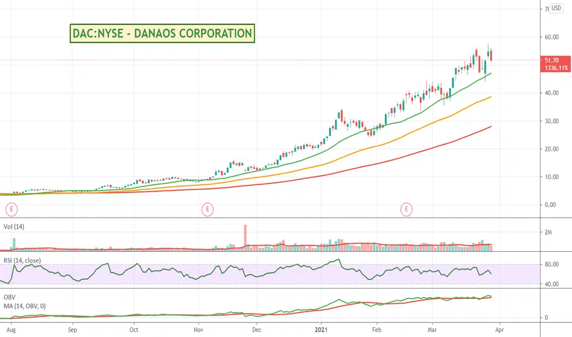Image resolution: width=572 pixels, height=337 pixels.
Task: Click the 20.00 price axis label
Action: tap(552, 149)
